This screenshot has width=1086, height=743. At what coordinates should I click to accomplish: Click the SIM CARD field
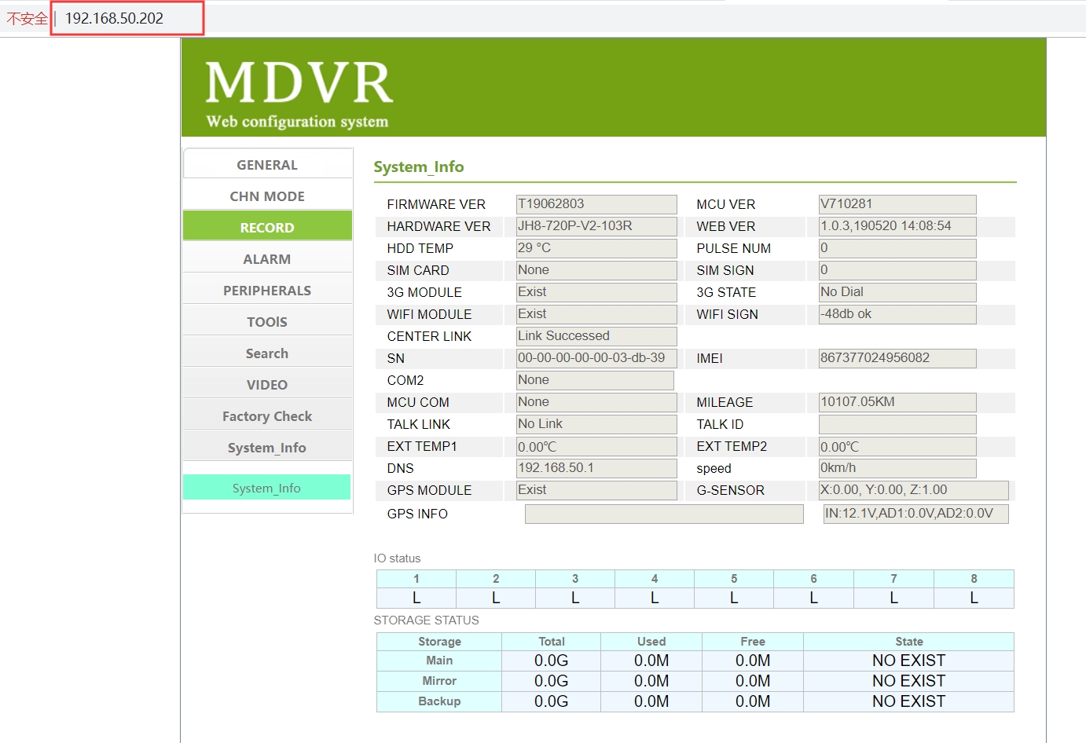[596, 270]
